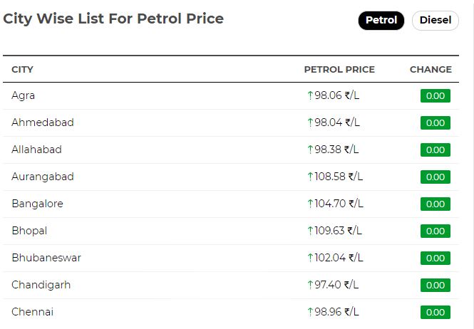The height and width of the screenshot is (329, 474).
Task: Click the CITY column header
Action: coord(22,70)
